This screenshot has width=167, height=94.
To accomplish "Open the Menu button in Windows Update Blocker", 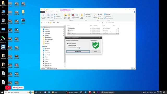I will tap(96, 52).
